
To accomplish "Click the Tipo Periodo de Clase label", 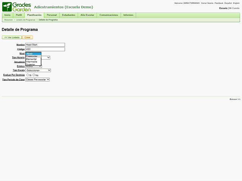I will point(14,80).
